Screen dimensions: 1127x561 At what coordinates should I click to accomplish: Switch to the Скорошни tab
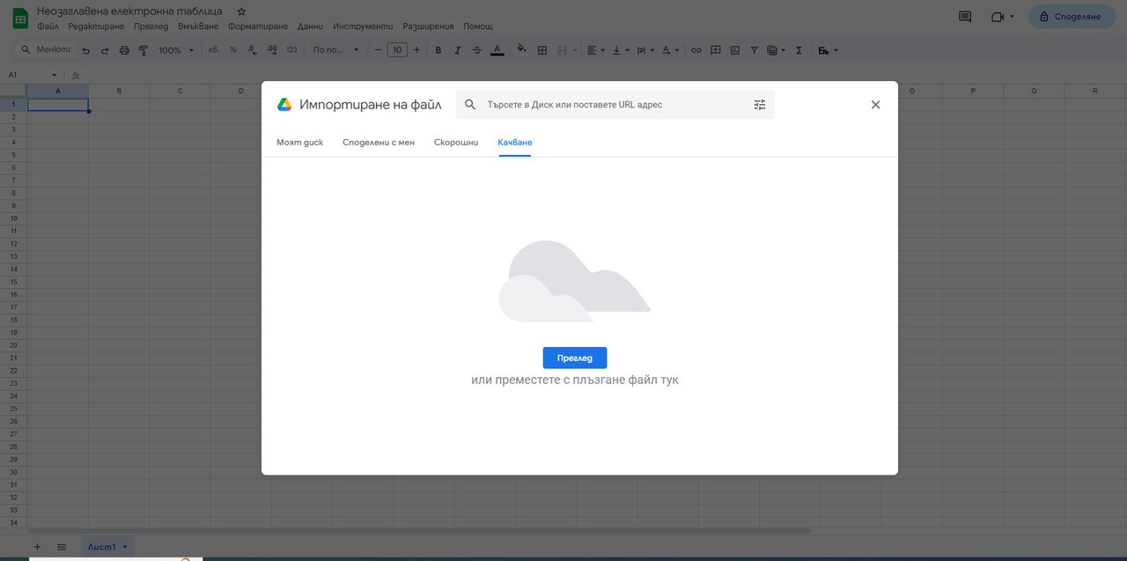tap(456, 142)
